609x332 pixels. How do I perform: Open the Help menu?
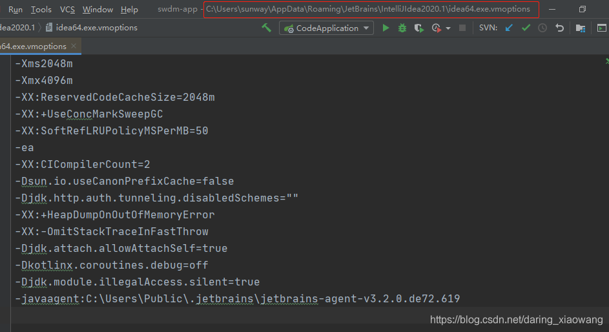[129, 9]
